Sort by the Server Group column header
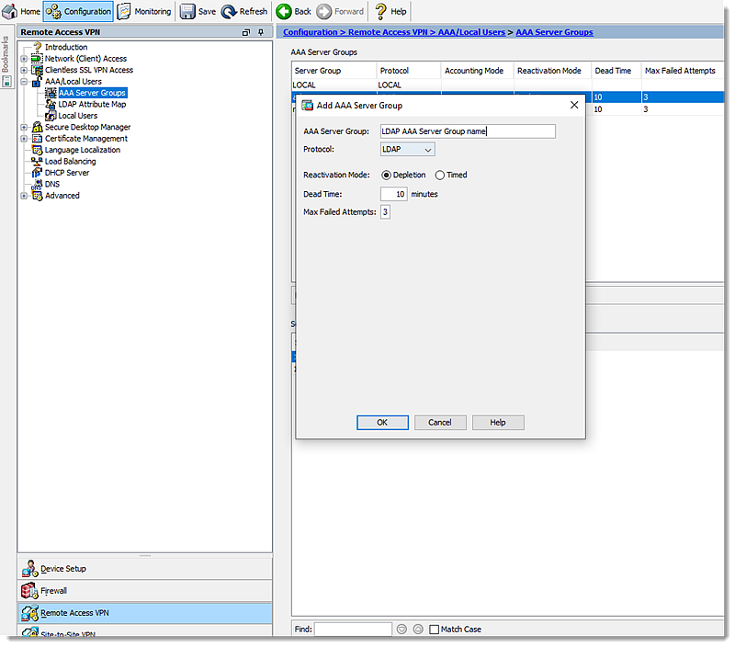The height and width of the screenshot is (647, 735). pyautogui.click(x=334, y=71)
